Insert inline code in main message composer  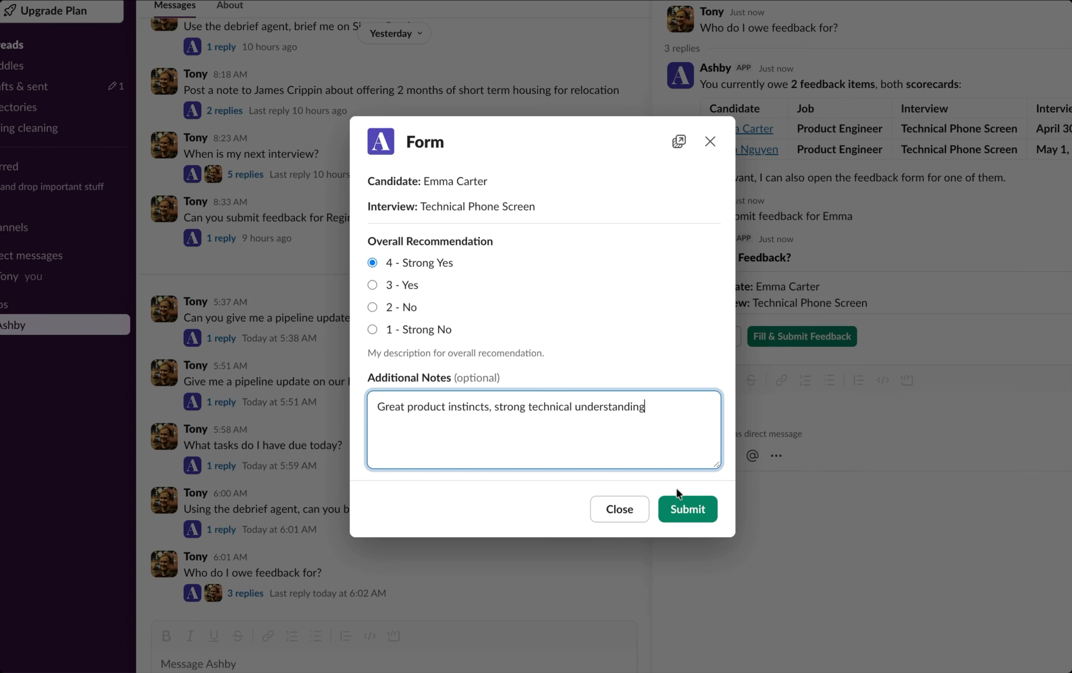(x=370, y=636)
